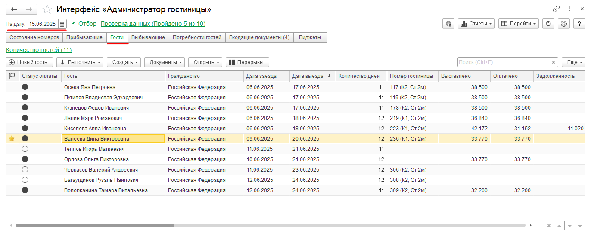This screenshot has width=594, height=236.
Task: Click the back navigation arrow
Action: pos(14,9)
